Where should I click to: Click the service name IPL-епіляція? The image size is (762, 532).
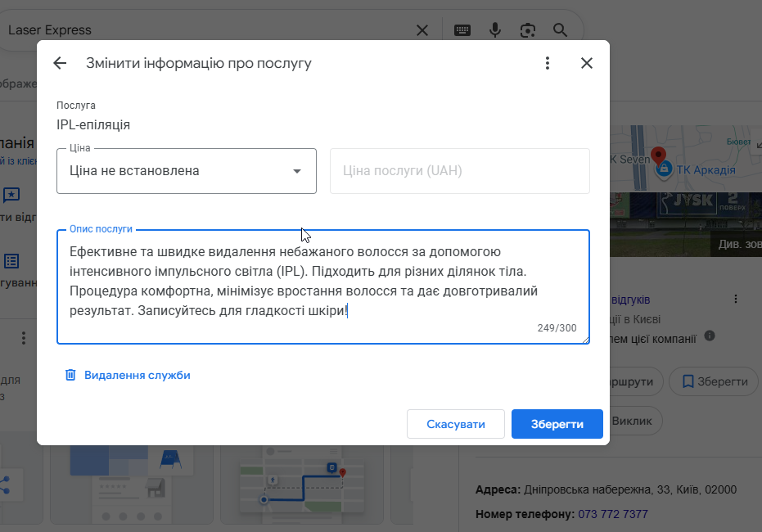pyautogui.click(x=93, y=125)
